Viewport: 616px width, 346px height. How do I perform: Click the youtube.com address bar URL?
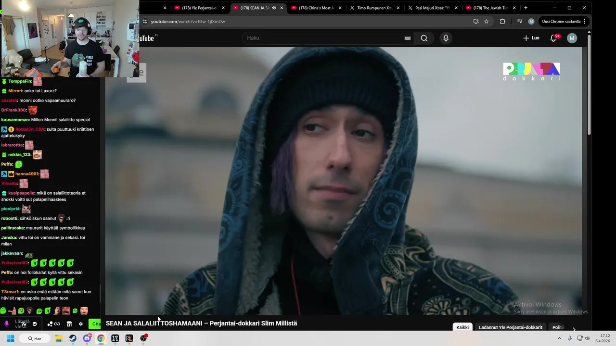188,22
